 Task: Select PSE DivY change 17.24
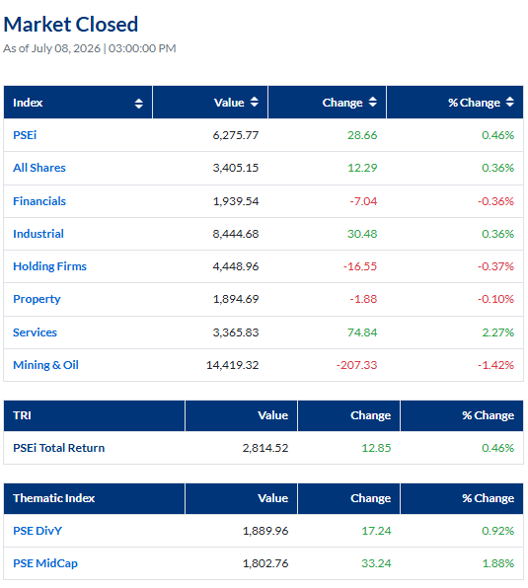pyautogui.click(x=376, y=531)
